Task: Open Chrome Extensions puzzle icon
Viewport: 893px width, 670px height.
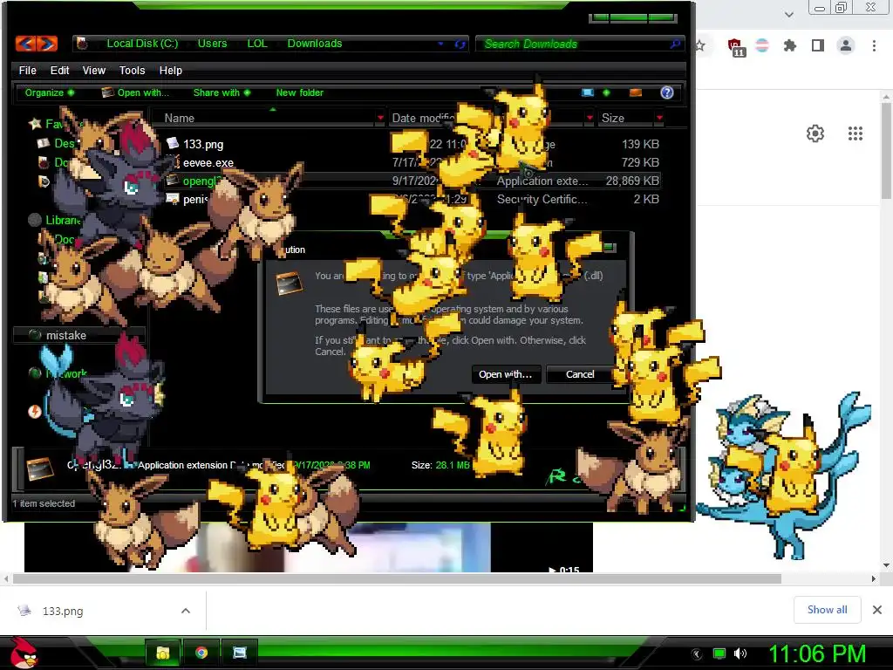Action: click(789, 45)
